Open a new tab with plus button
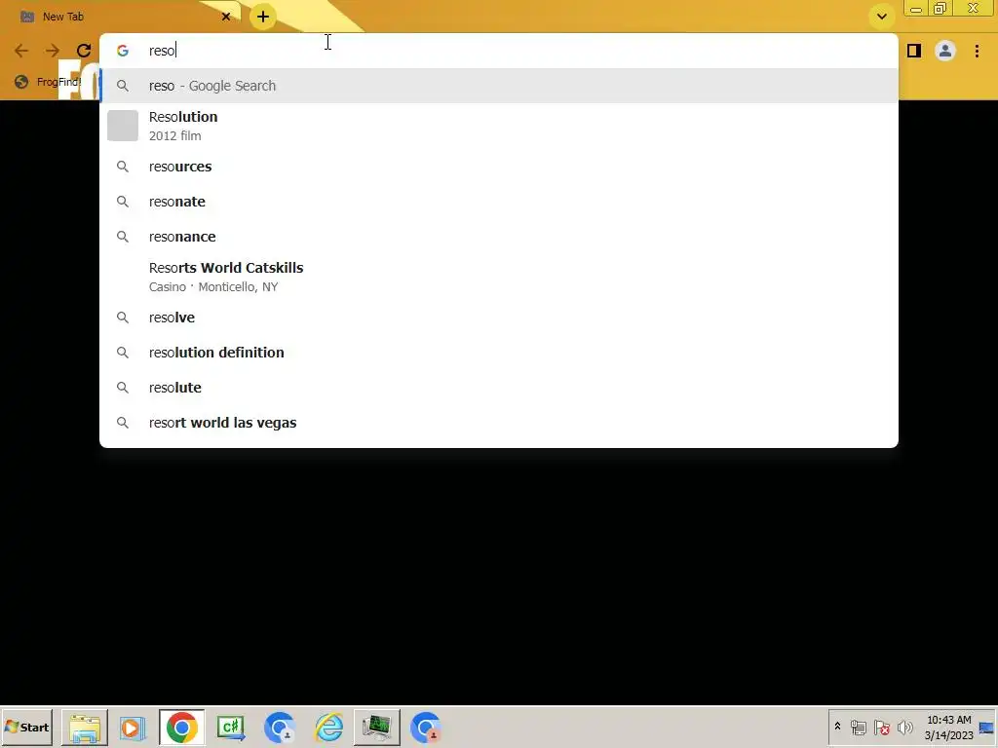The height and width of the screenshot is (748, 998). [263, 17]
